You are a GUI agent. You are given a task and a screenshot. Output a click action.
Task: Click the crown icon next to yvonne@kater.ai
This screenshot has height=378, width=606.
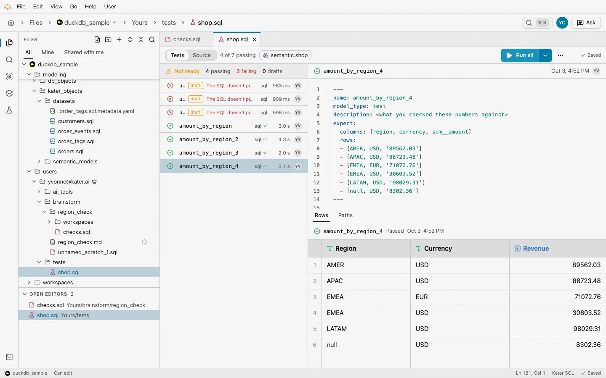point(95,182)
